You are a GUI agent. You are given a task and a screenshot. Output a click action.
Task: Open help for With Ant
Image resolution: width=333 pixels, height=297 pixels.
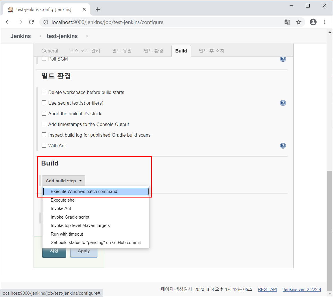(283, 146)
